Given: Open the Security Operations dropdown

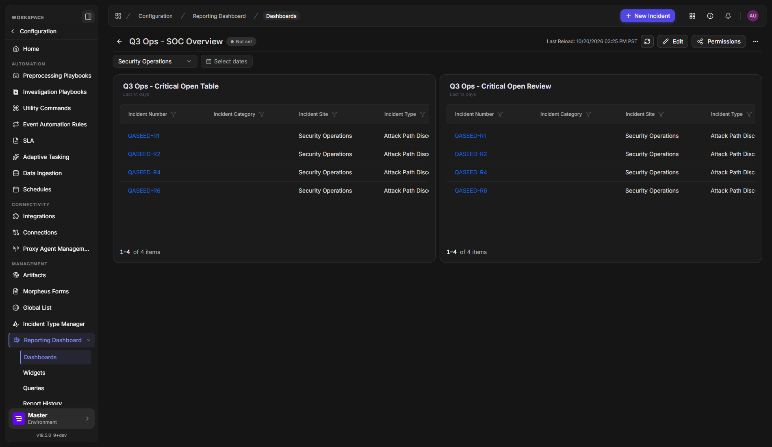Looking at the screenshot, I should pyautogui.click(x=155, y=61).
